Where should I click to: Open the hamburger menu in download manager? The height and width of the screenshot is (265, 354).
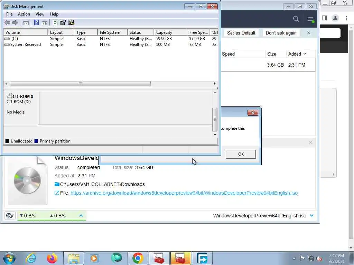coord(311,19)
